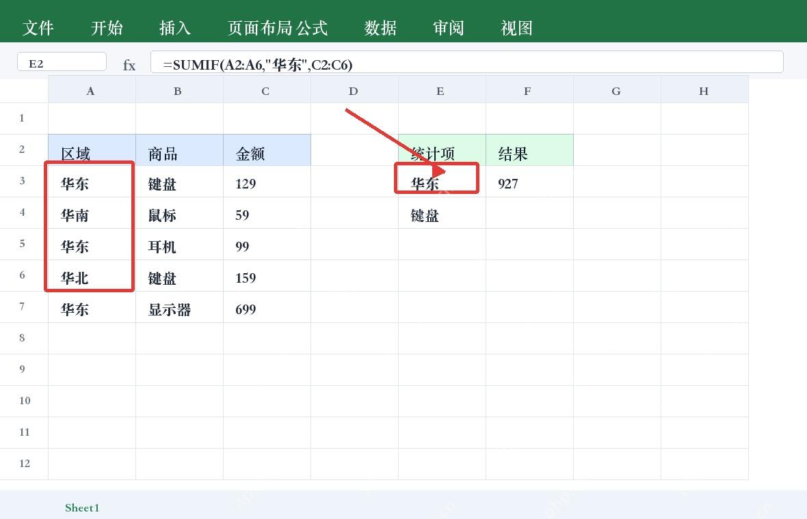Select row 4 header
The image size is (807, 519).
pyautogui.click(x=24, y=212)
